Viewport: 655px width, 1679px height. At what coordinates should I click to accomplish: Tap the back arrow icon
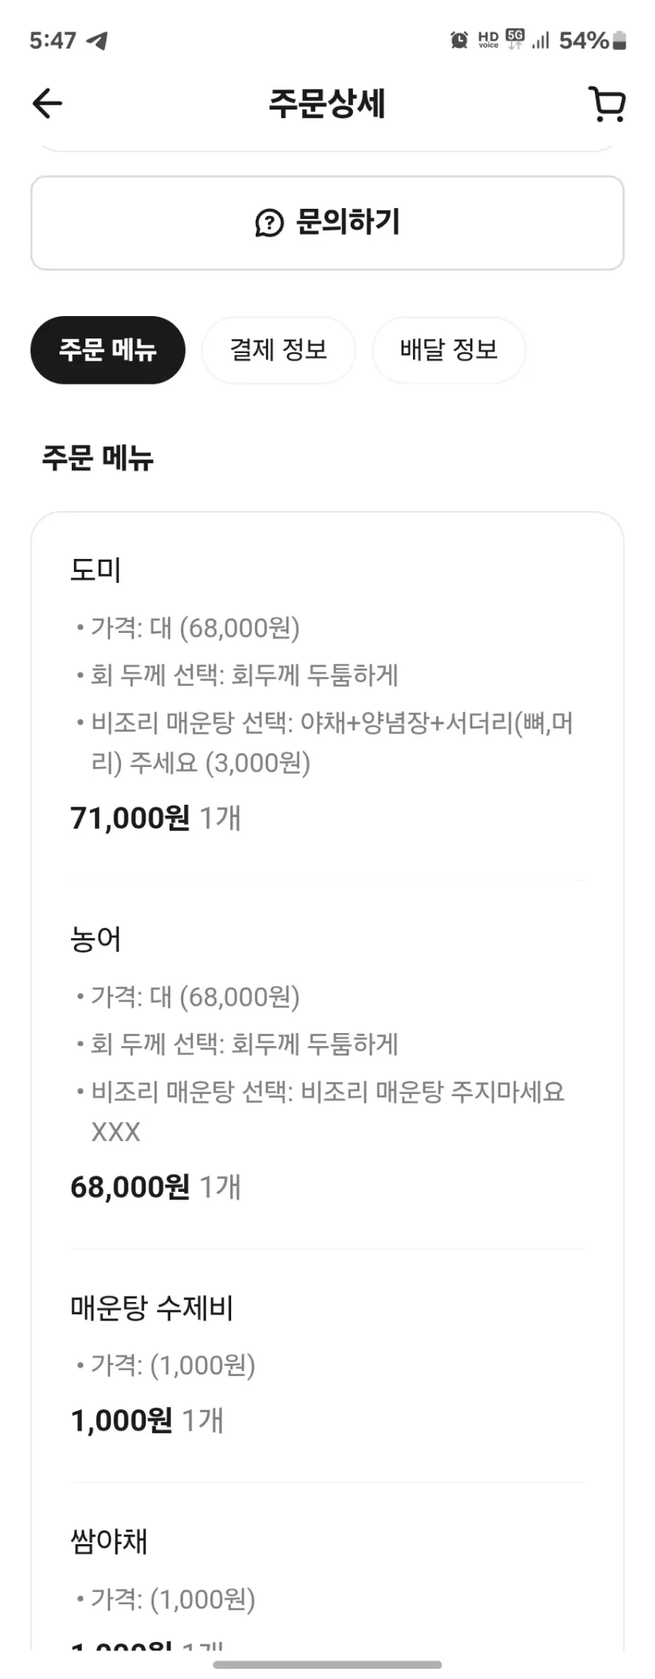click(47, 103)
